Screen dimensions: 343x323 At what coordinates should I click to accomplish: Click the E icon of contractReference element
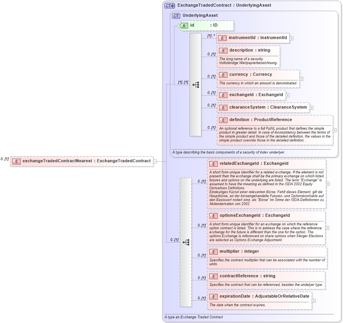click(x=213, y=277)
